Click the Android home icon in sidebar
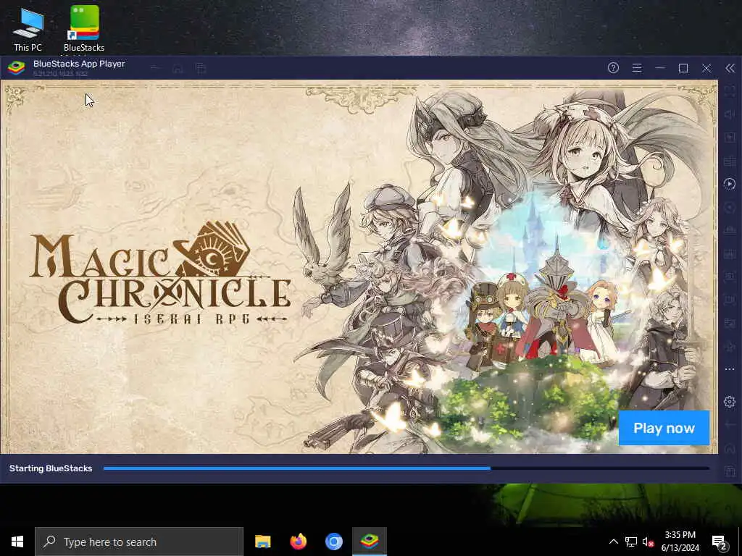Screen dimensions: 742x556 click(729, 448)
